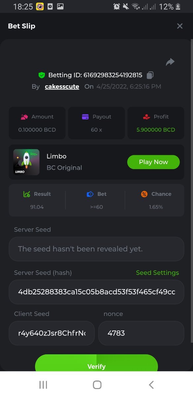The image size is (193, 397).
Task: Open cakesscute user profile link
Action: point(62,87)
